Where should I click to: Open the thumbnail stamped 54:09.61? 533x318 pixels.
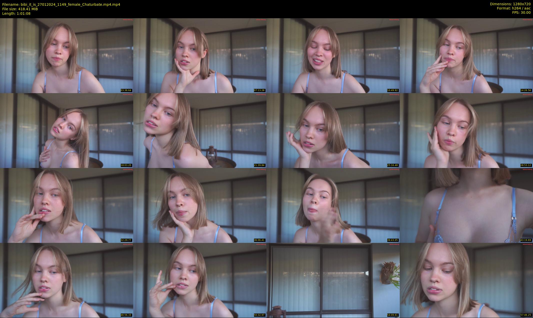333,280
